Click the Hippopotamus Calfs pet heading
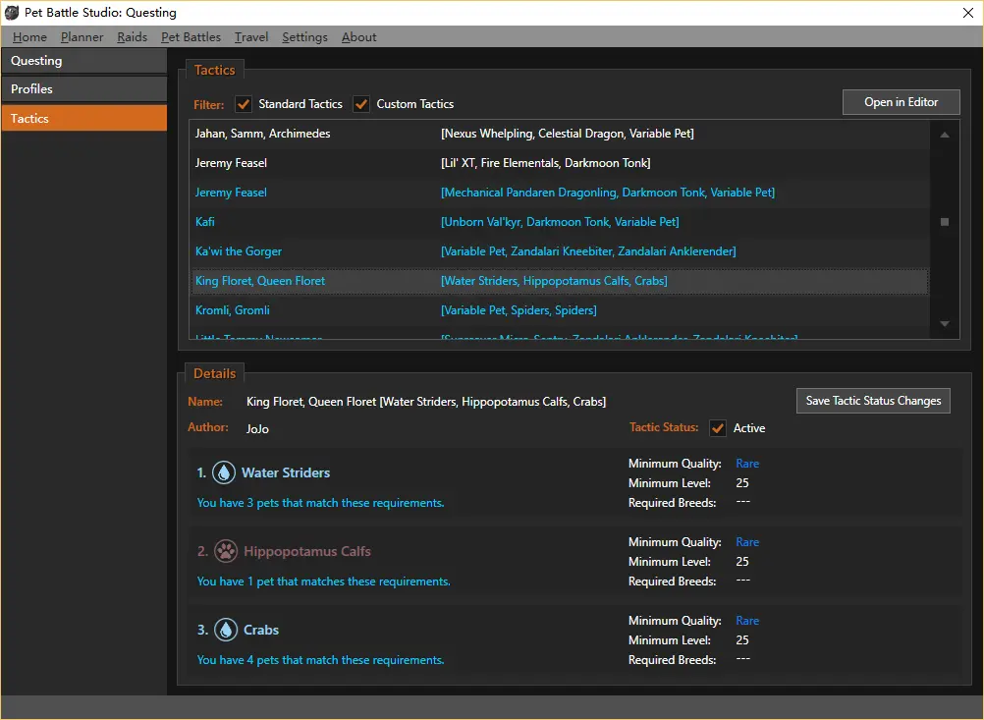984x720 pixels. click(306, 551)
